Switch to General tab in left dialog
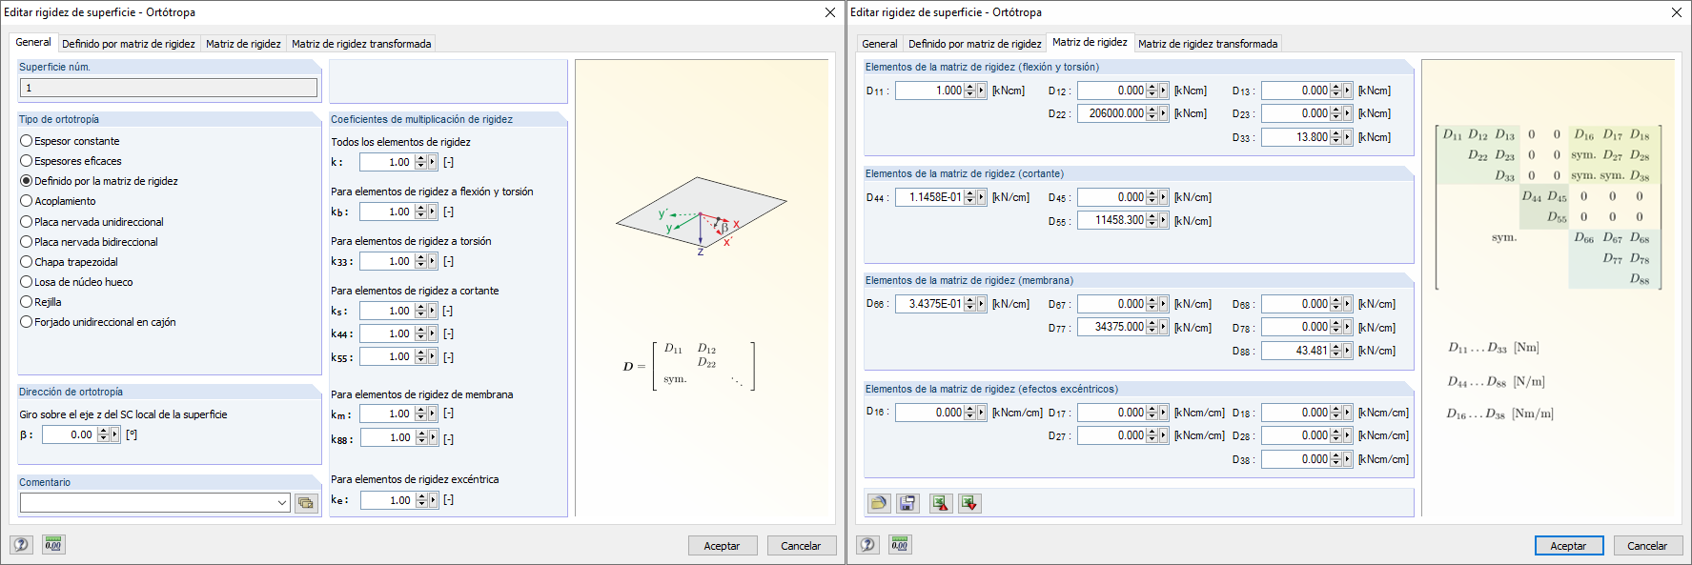Viewport: 1692px width, 565px height. pyautogui.click(x=33, y=42)
